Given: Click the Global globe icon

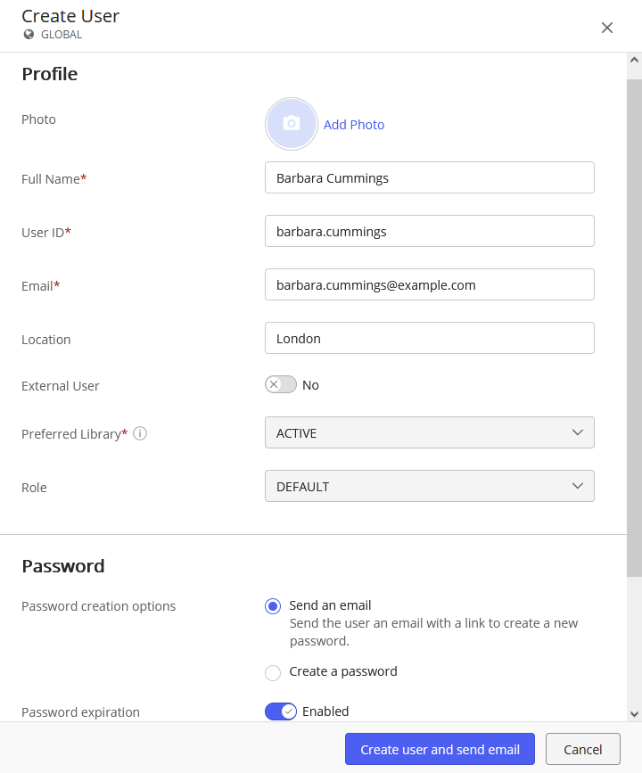Looking at the screenshot, I should [x=29, y=35].
